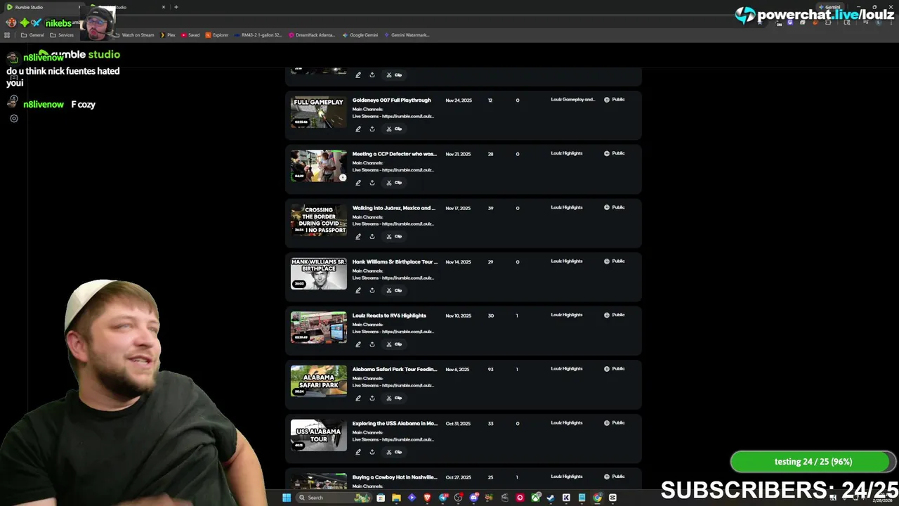Clip the Walking into Juárez video
Viewport: 899px width, 506px height.
(394, 236)
